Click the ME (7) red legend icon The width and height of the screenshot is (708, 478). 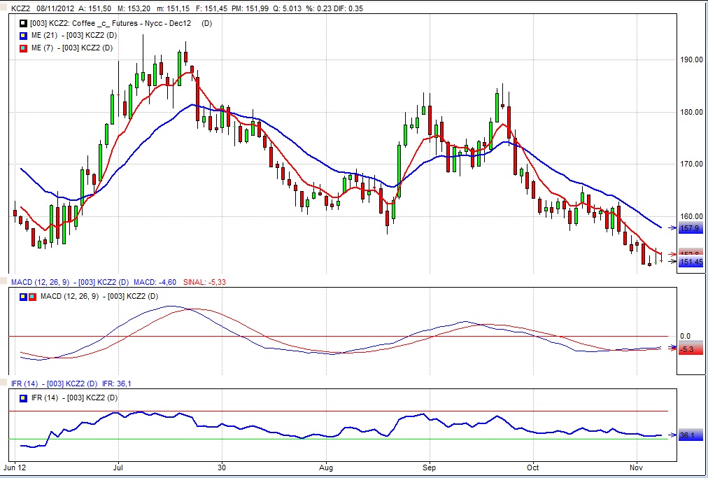point(23,48)
